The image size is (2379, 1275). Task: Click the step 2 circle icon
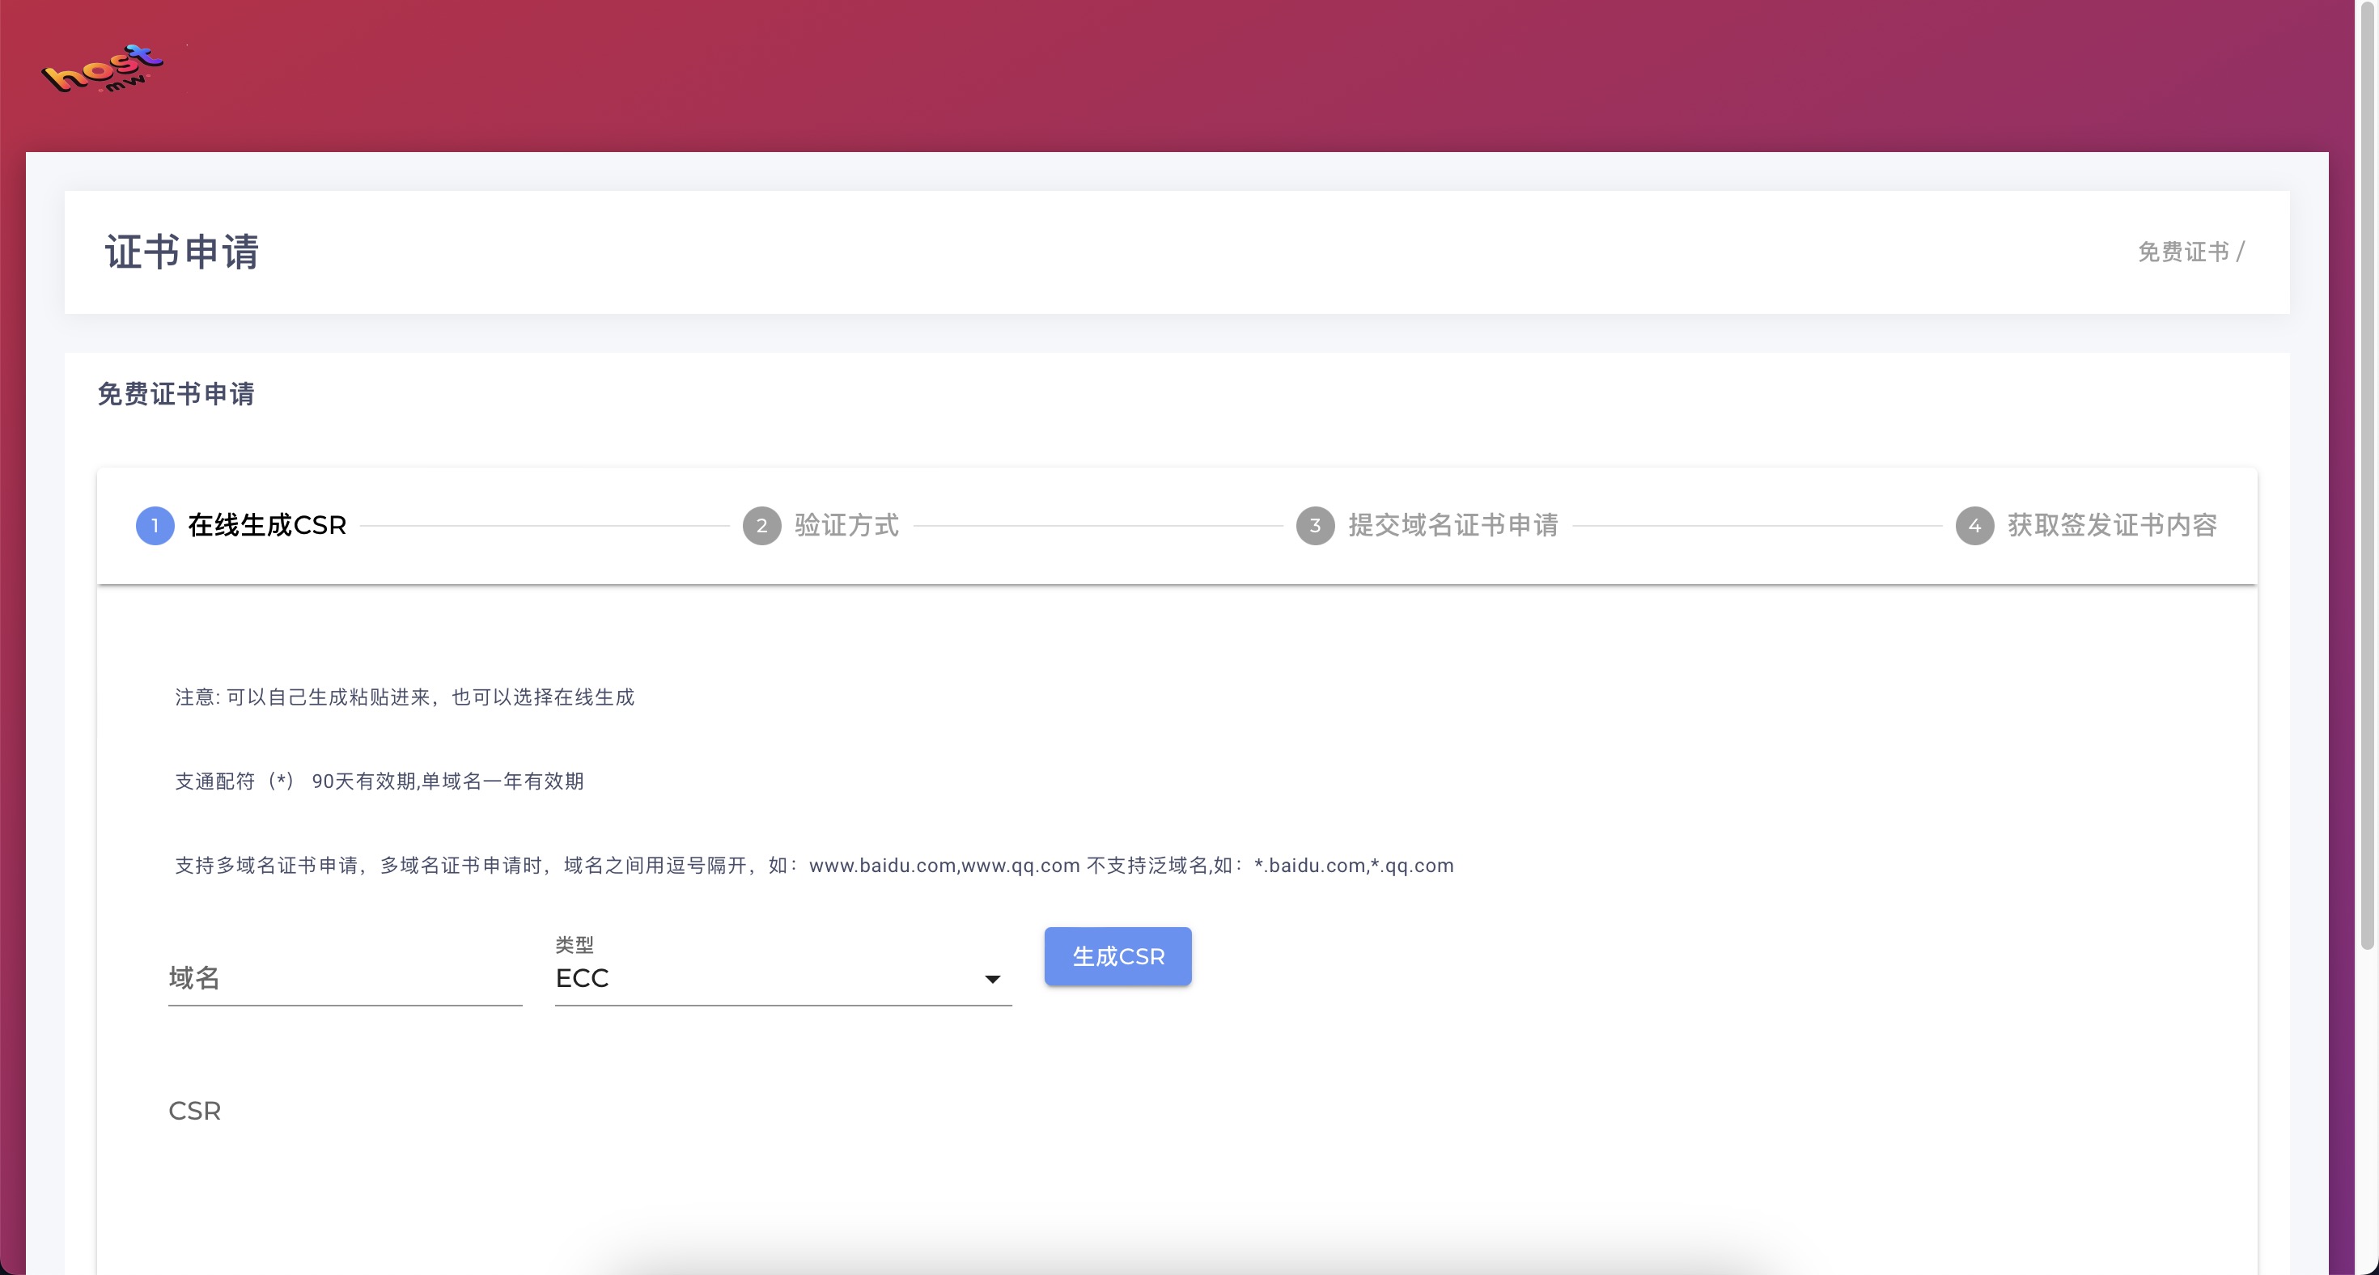(x=762, y=525)
